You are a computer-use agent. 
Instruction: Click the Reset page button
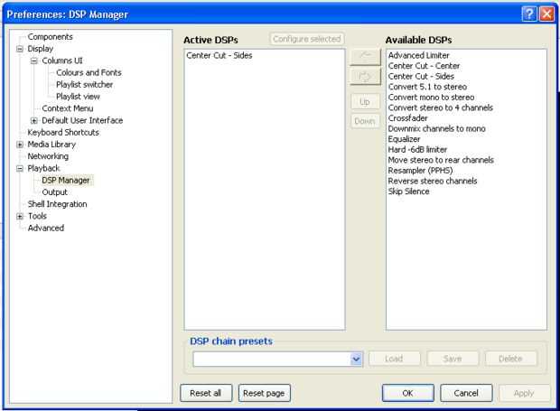pos(264,393)
